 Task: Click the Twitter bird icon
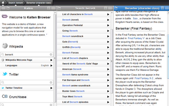(5, 74)
